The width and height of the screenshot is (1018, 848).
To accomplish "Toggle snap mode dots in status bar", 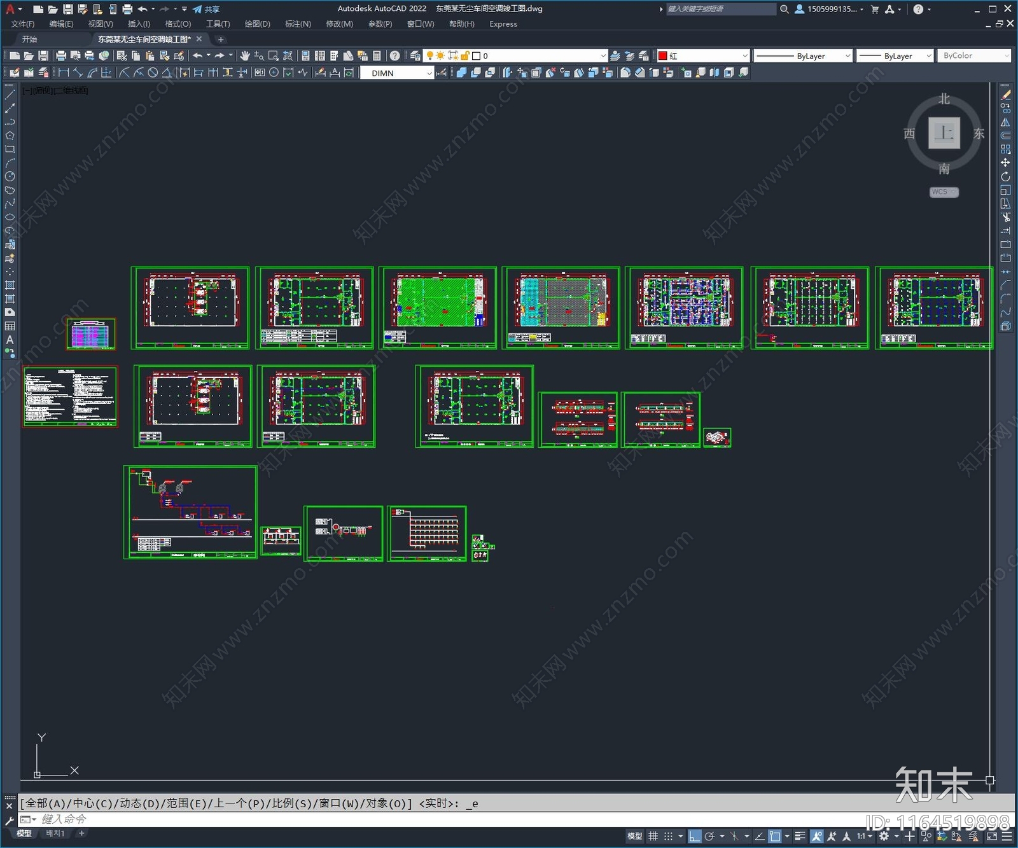I will (x=668, y=836).
